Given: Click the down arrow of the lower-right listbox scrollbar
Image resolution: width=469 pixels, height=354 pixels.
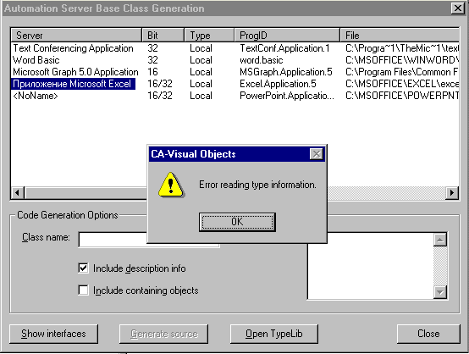Looking at the screenshot, I should coord(440,292).
